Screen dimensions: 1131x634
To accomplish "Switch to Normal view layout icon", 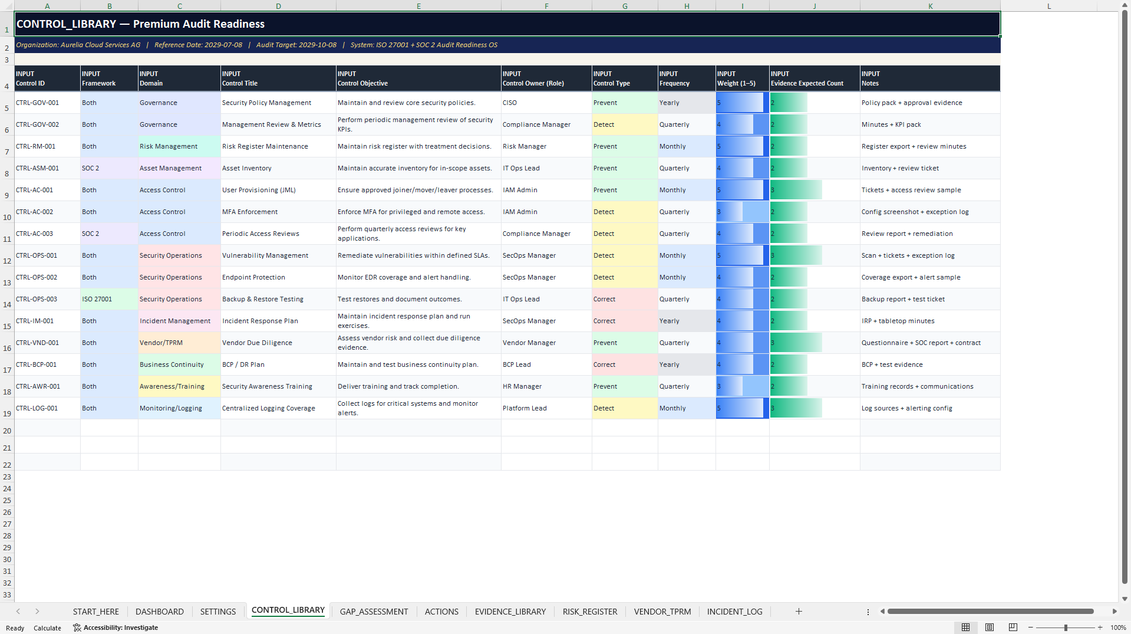I will 965,628.
